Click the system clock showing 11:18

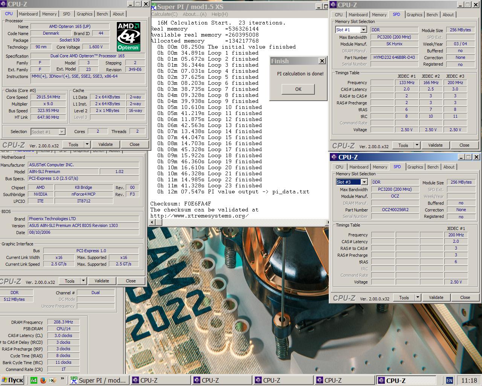click(x=469, y=380)
